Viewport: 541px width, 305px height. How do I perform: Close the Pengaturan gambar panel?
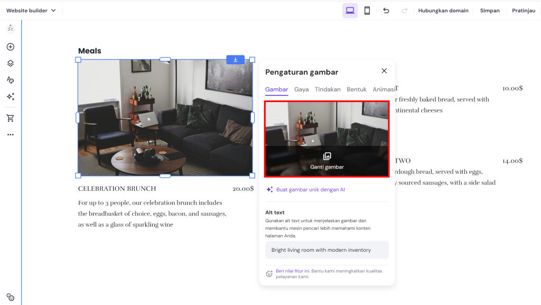[384, 71]
